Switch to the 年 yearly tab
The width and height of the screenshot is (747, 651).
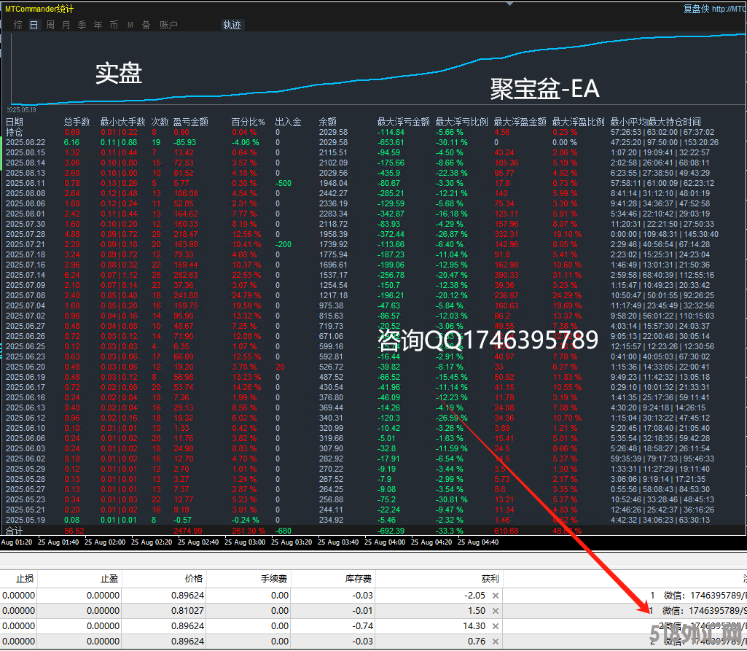(98, 25)
